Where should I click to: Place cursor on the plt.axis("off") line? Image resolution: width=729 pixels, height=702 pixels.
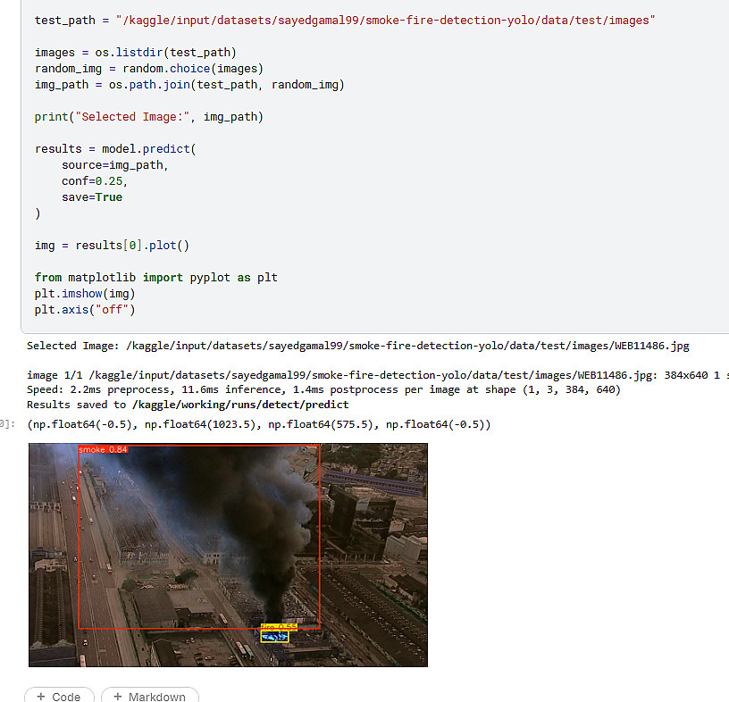click(x=85, y=310)
